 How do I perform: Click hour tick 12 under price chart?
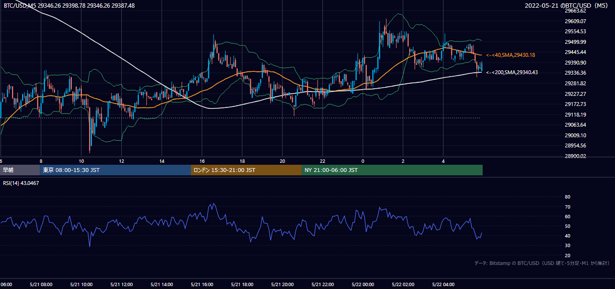[x=122, y=161]
